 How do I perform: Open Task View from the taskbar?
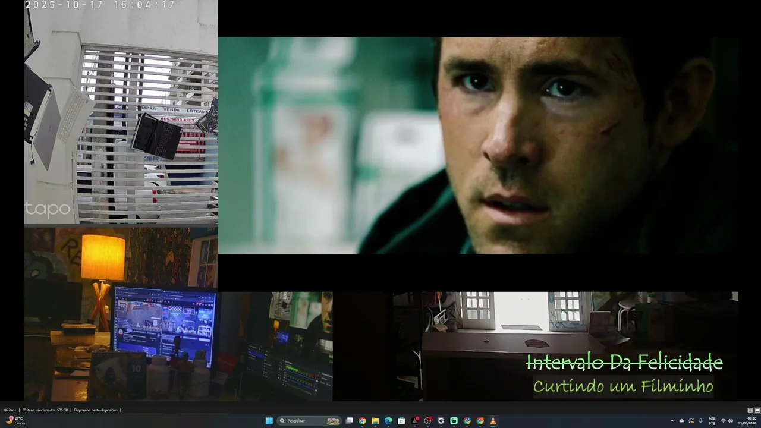(350, 421)
